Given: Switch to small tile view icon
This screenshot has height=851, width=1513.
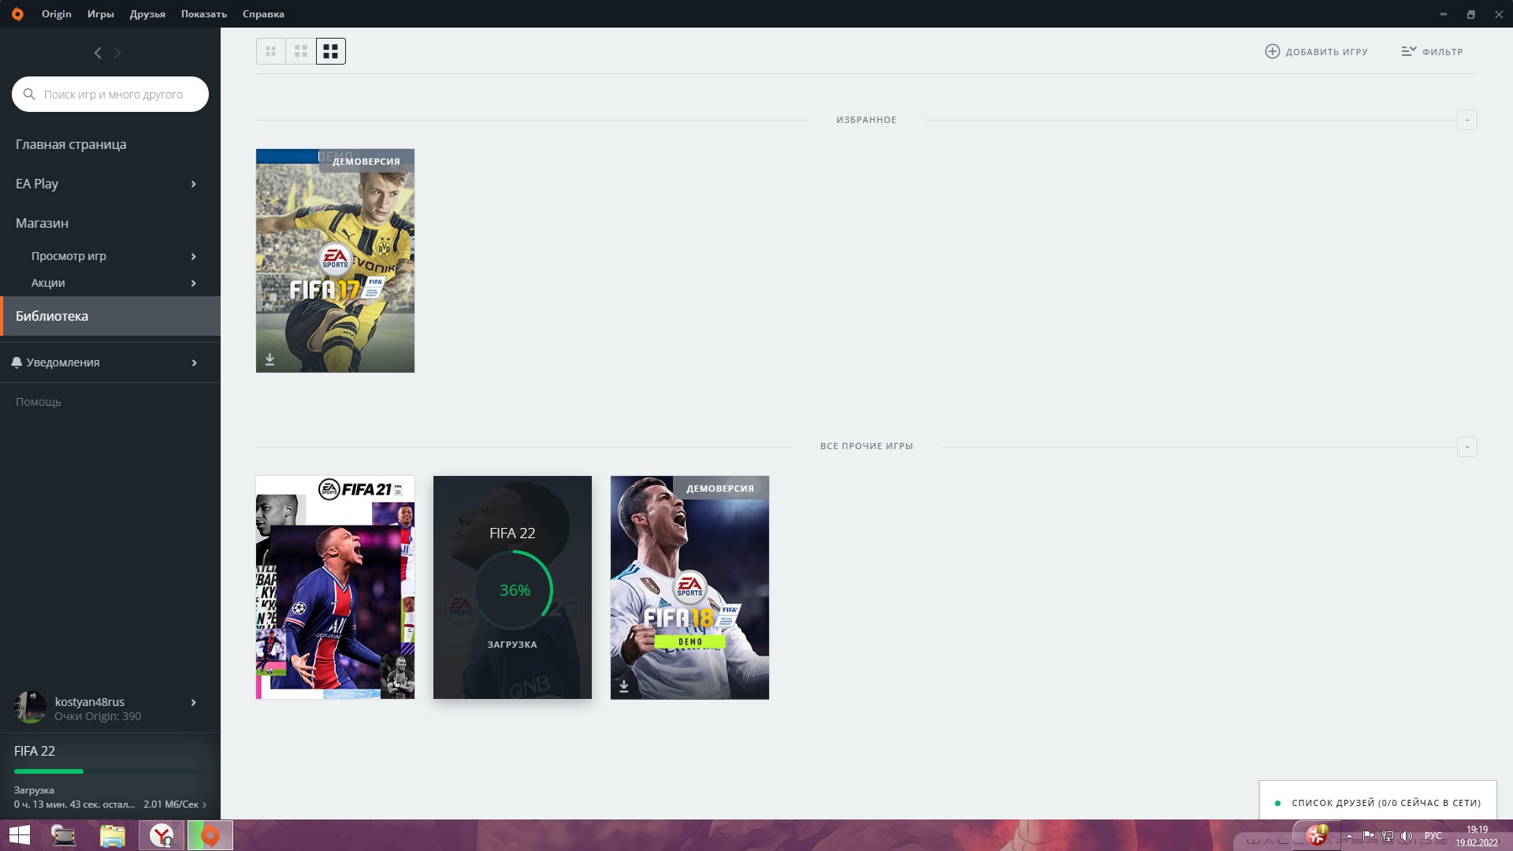Looking at the screenshot, I should [x=270, y=51].
